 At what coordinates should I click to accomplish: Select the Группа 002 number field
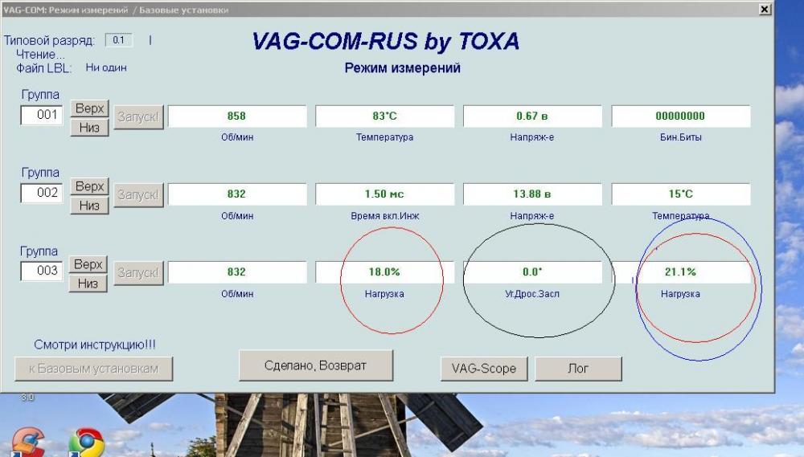tap(42, 194)
